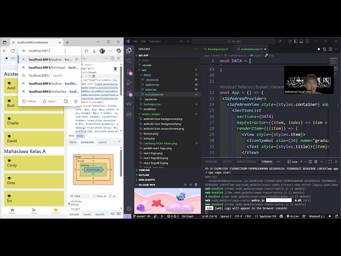The width and height of the screenshot is (341, 256).
Task: Maximize the terminal panel size
Action: (x=330, y=162)
